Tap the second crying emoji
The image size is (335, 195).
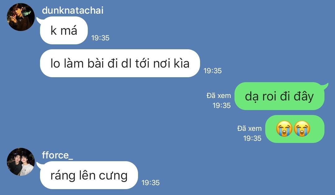pyautogui.click(x=302, y=129)
